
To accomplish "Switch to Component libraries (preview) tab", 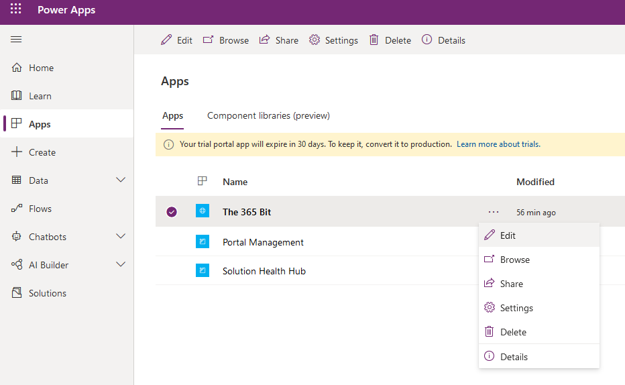I will [268, 116].
